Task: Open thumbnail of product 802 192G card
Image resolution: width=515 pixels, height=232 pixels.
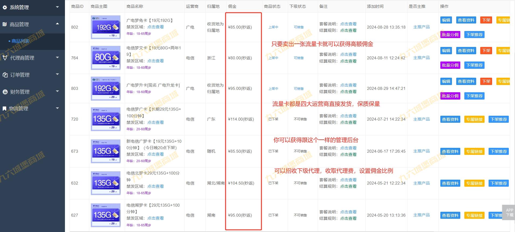Action: pos(106,27)
